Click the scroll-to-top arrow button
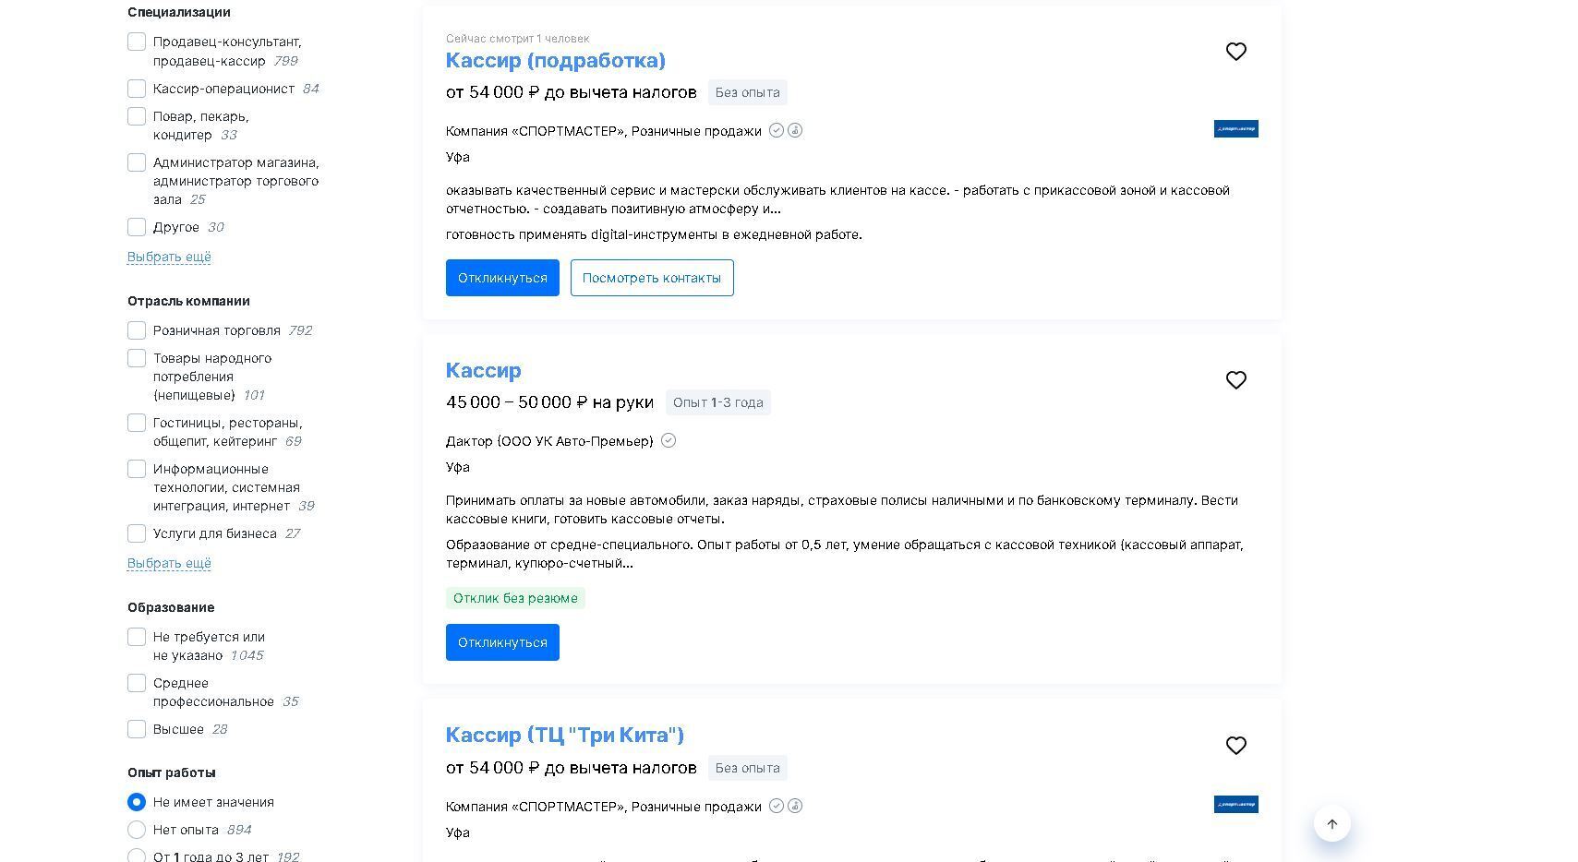 click(x=1331, y=823)
